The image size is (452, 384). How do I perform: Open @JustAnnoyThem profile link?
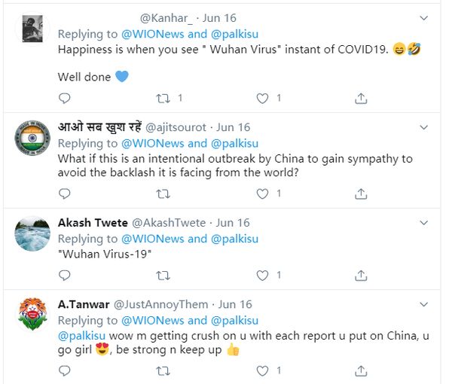tap(160, 304)
